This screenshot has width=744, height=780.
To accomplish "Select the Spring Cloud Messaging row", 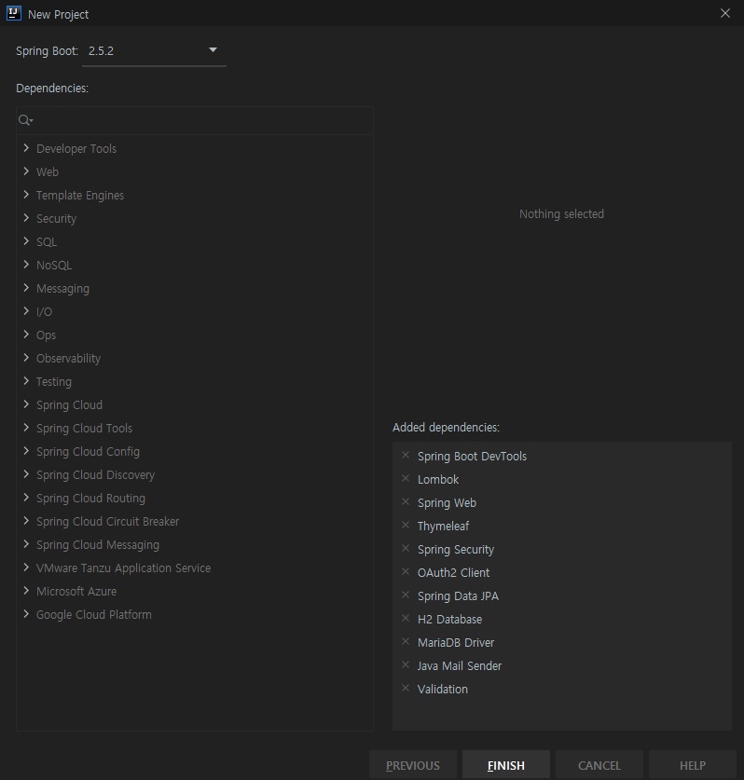I will pos(195,545).
